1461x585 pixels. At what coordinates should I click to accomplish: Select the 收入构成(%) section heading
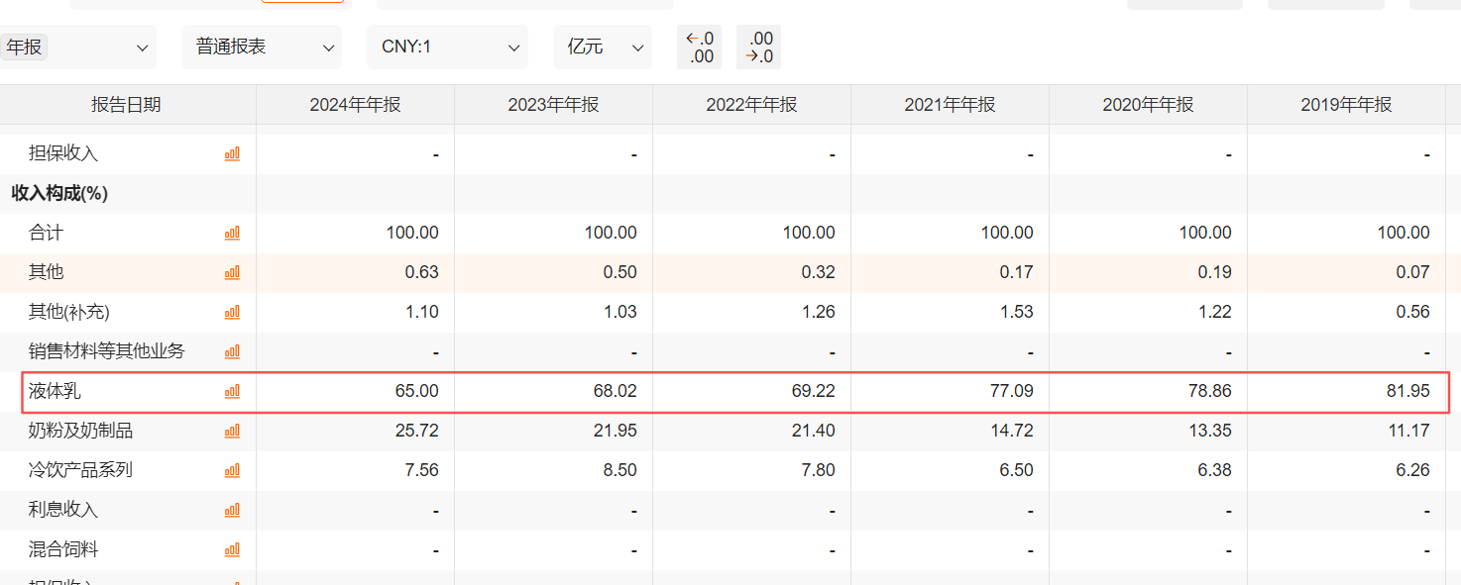(59, 193)
